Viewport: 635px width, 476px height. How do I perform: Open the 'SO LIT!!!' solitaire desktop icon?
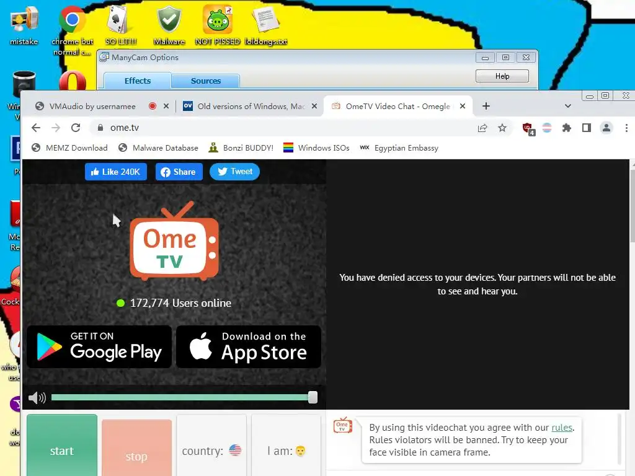[120, 25]
